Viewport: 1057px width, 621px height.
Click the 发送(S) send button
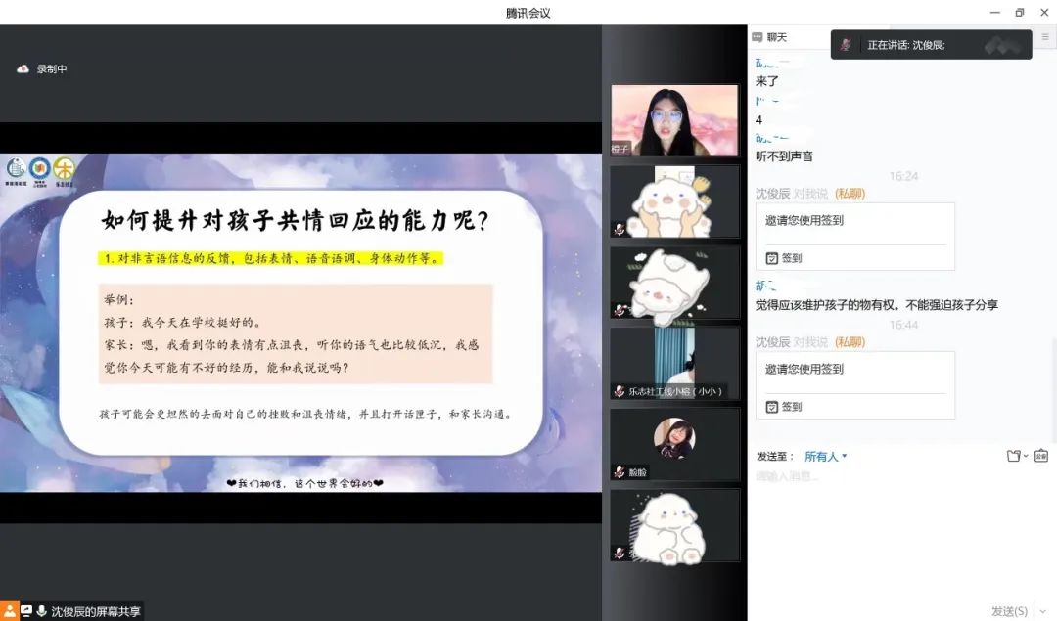(x=1009, y=611)
